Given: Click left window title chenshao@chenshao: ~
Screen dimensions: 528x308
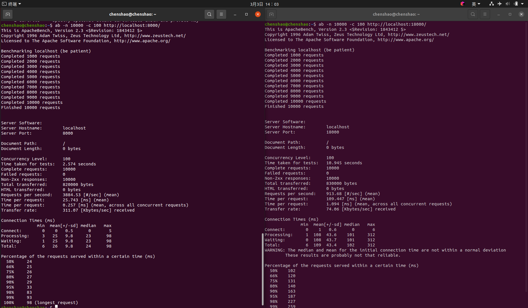Looking at the screenshot, I should point(133,14).
